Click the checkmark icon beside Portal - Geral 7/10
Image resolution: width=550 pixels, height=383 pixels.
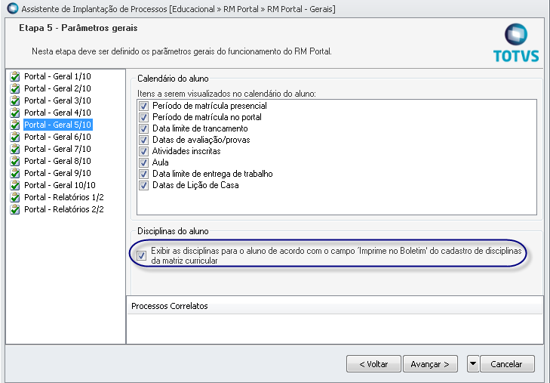[15, 150]
